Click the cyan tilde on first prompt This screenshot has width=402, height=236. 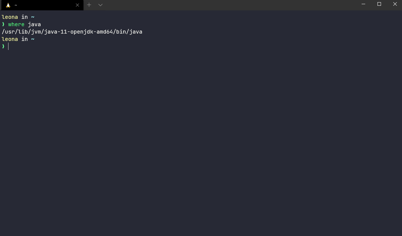pos(33,17)
